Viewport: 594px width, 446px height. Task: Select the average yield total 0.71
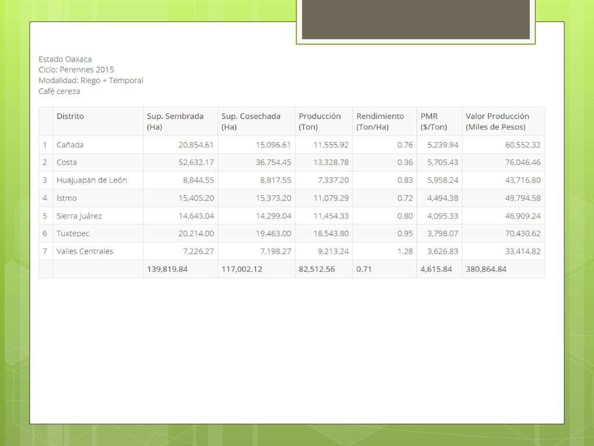[x=364, y=269]
